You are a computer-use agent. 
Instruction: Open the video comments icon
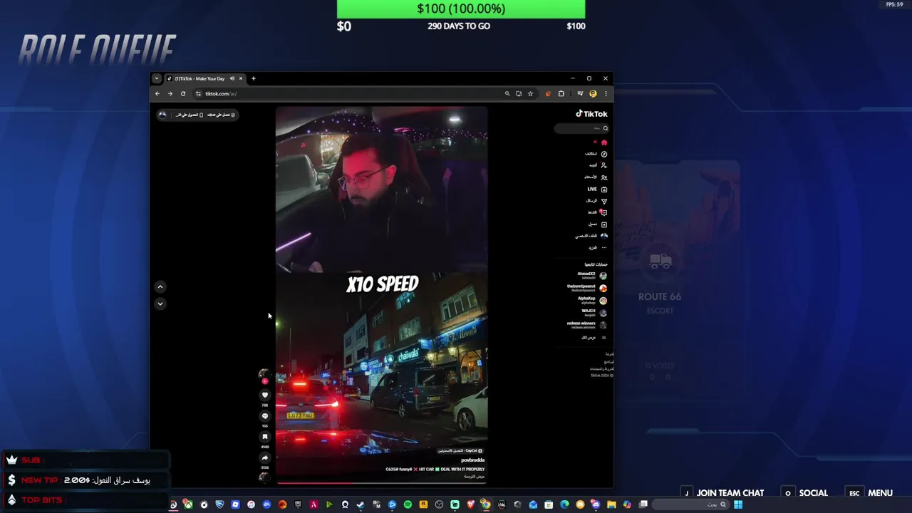265,416
